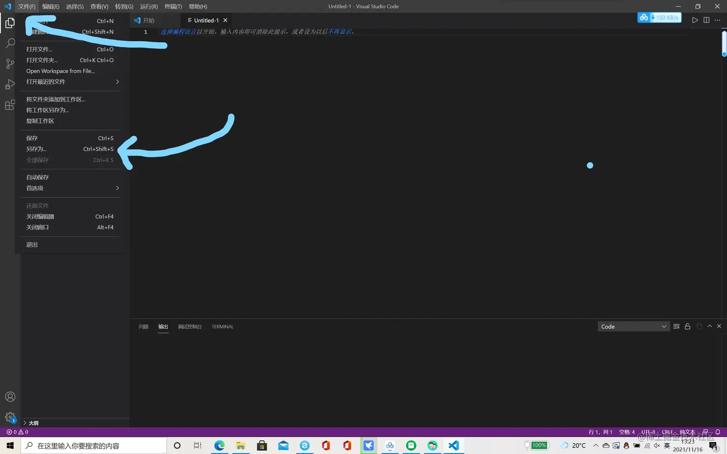Choose 关闭编辑器 from File menu
The image size is (727, 454).
[70, 217]
